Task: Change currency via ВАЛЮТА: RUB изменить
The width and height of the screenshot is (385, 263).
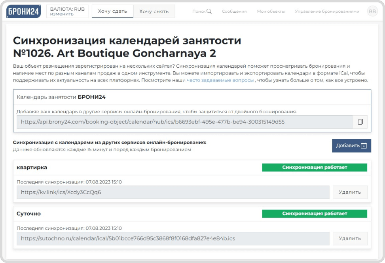Action: click(x=67, y=11)
